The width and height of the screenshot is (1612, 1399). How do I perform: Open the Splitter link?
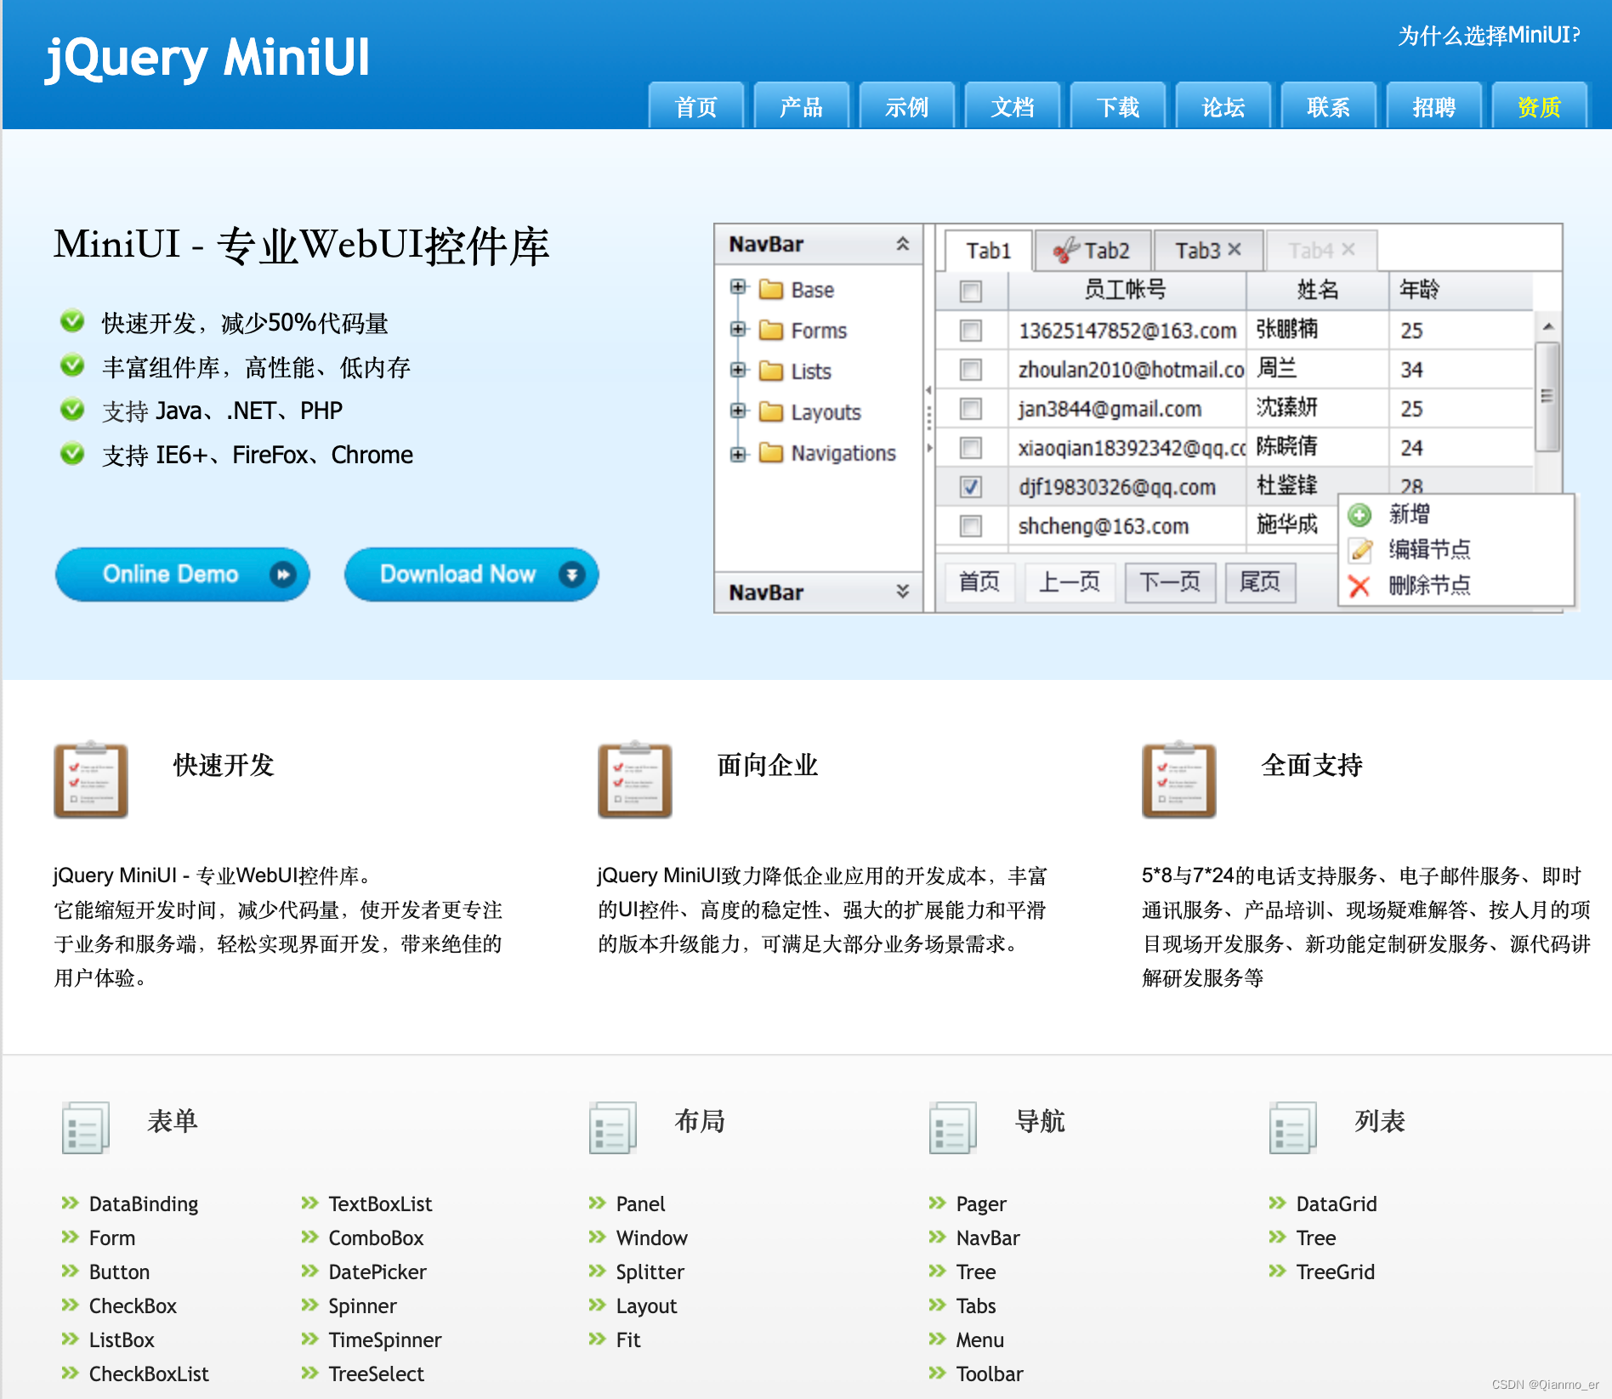650,1272
